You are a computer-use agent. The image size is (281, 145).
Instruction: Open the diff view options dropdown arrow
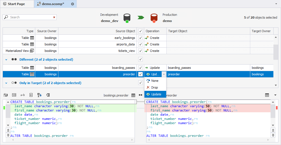coord(275,95)
